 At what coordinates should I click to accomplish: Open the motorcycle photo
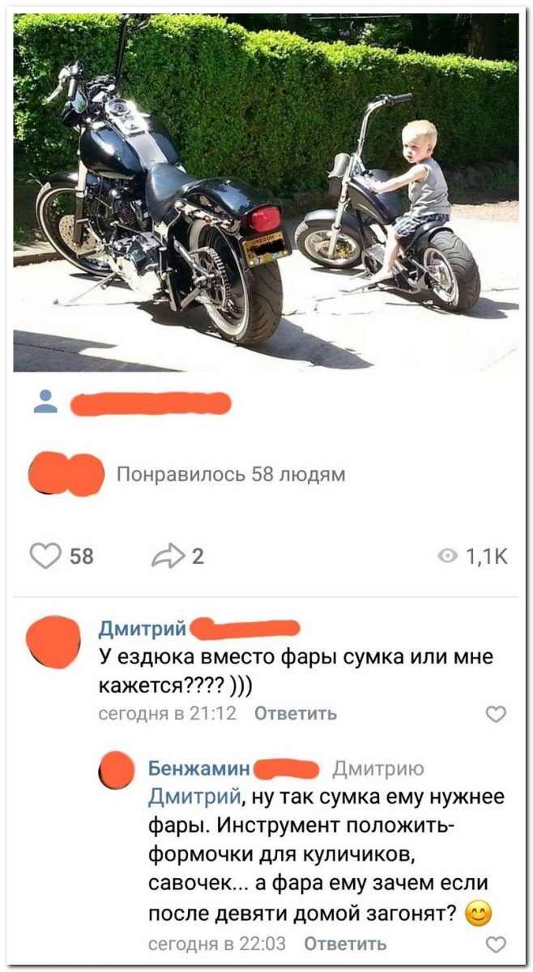pyautogui.click(x=266, y=192)
